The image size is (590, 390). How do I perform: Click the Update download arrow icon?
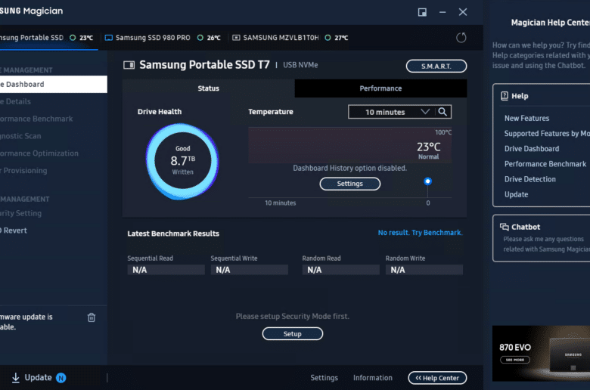click(15, 378)
